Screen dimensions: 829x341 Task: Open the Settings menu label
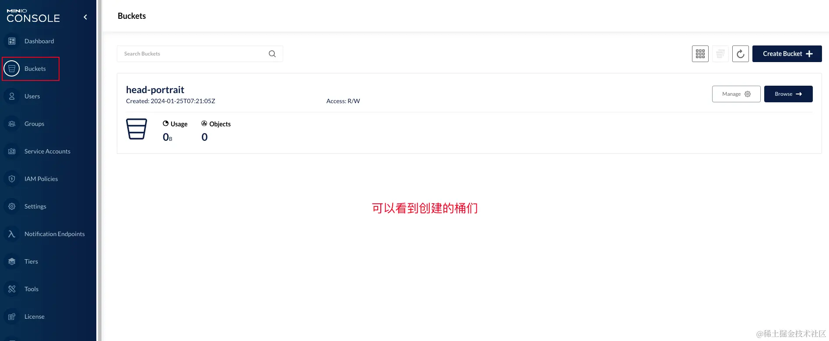[35, 206]
